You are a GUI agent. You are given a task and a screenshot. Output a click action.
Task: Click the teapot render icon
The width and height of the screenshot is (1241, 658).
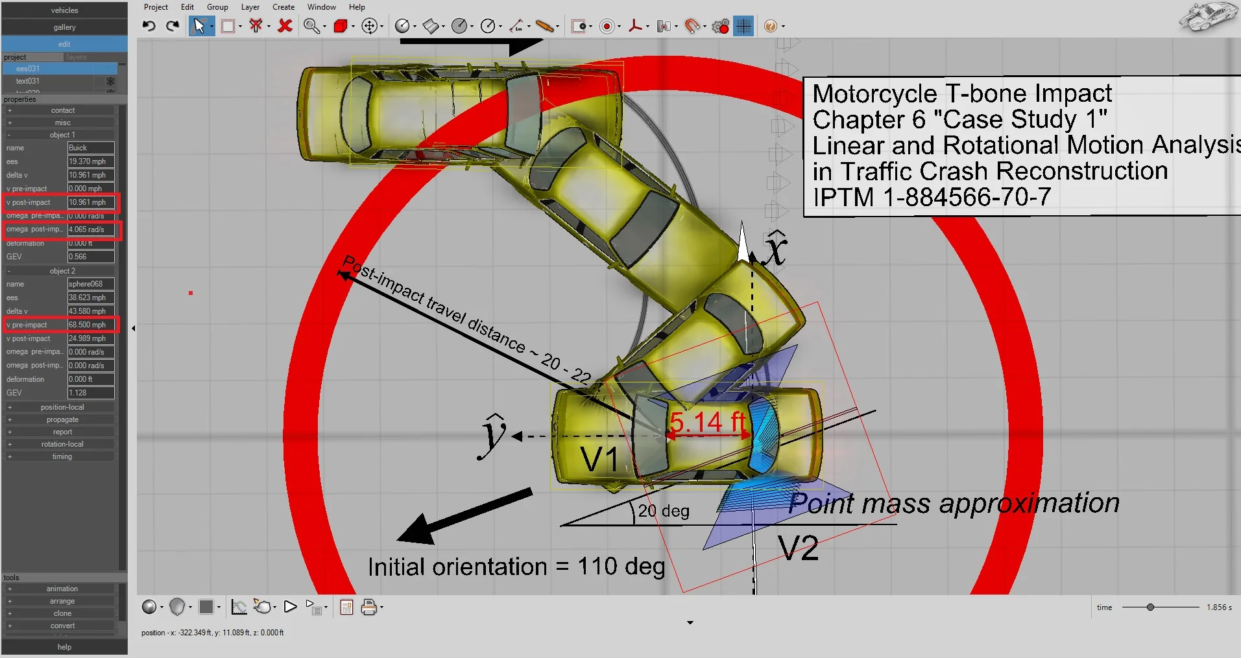coord(262,607)
